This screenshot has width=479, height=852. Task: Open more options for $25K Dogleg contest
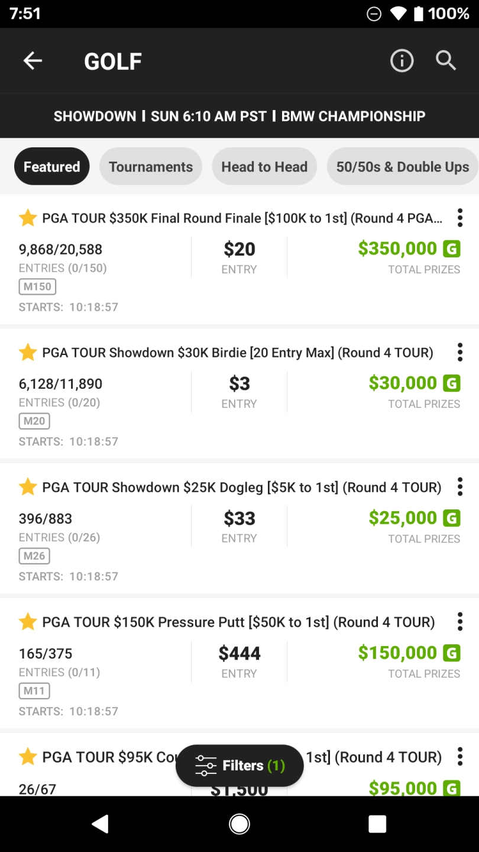pyautogui.click(x=459, y=487)
